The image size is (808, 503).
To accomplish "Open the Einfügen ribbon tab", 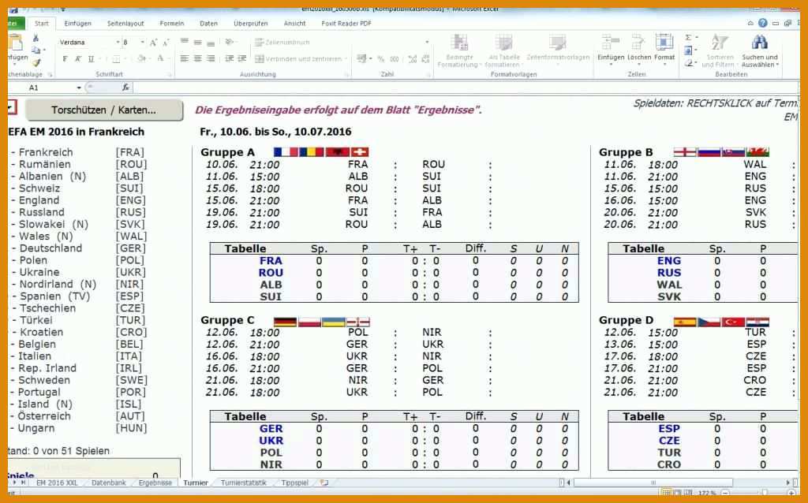I will (x=78, y=23).
